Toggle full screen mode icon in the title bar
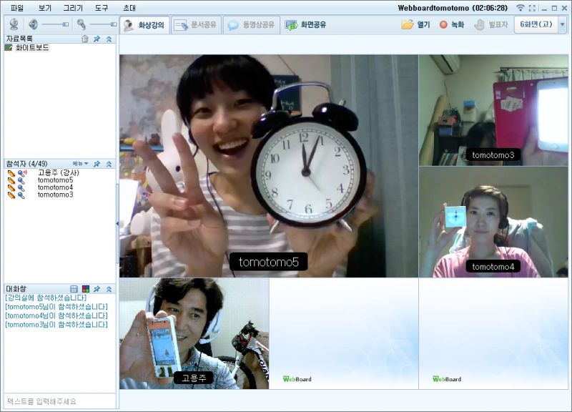This screenshot has height=412, width=572. click(x=532, y=8)
